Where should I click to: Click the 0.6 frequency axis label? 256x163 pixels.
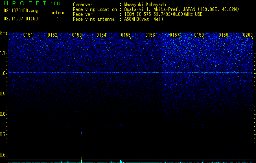[x=3, y=155]
